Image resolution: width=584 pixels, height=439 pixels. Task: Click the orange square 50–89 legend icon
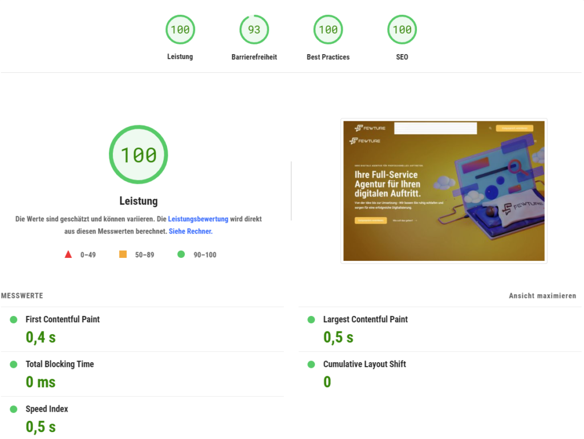tap(123, 255)
